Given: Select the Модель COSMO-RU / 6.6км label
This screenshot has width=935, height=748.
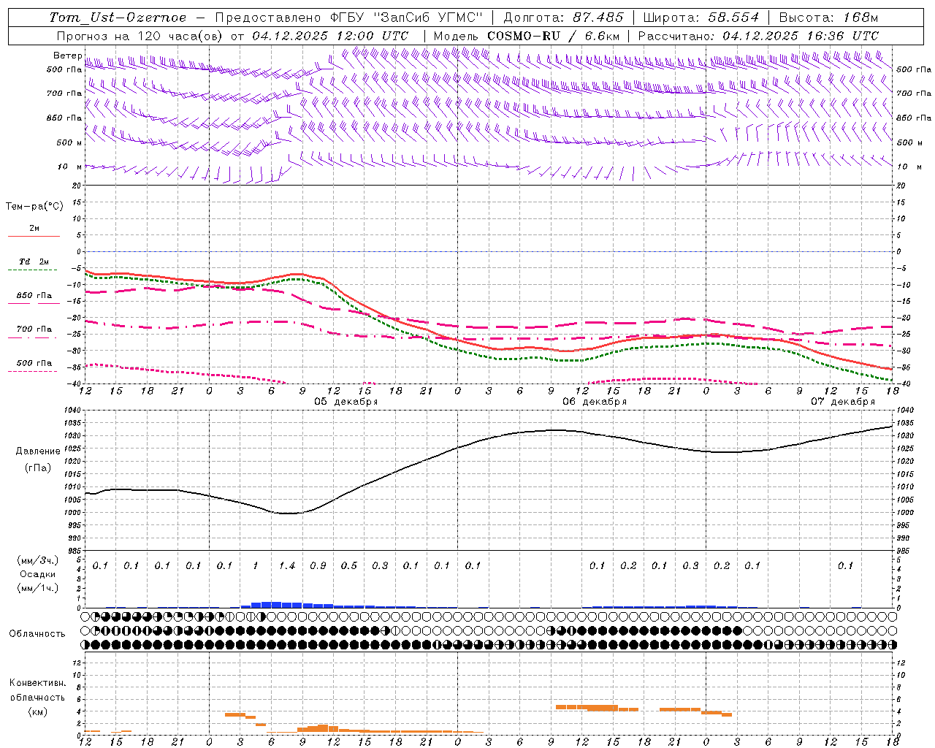Looking at the screenshot, I should pyautogui.click(x=527, y=36).
